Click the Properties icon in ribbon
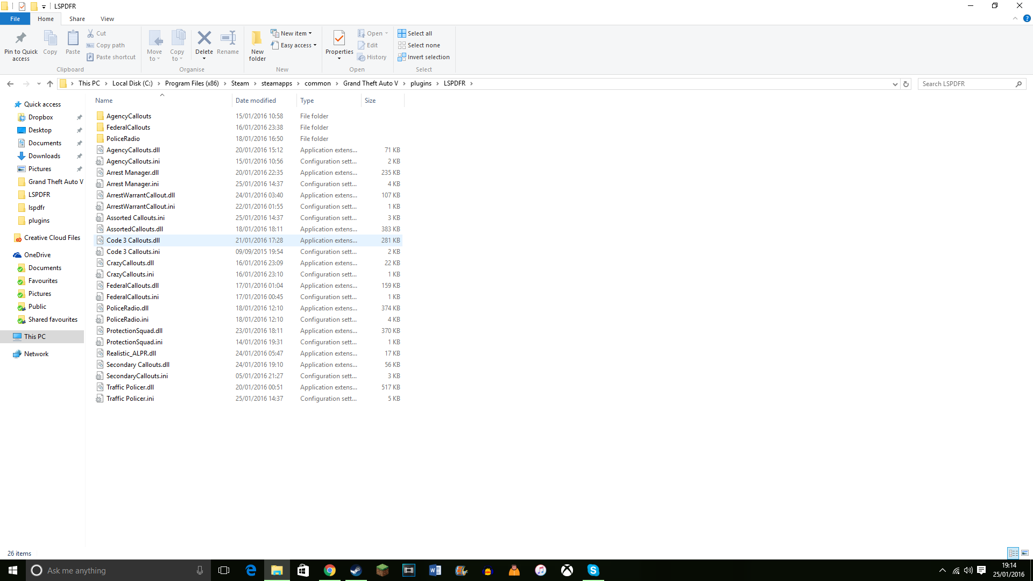The image size is (1033, 581). click(339, 39)
